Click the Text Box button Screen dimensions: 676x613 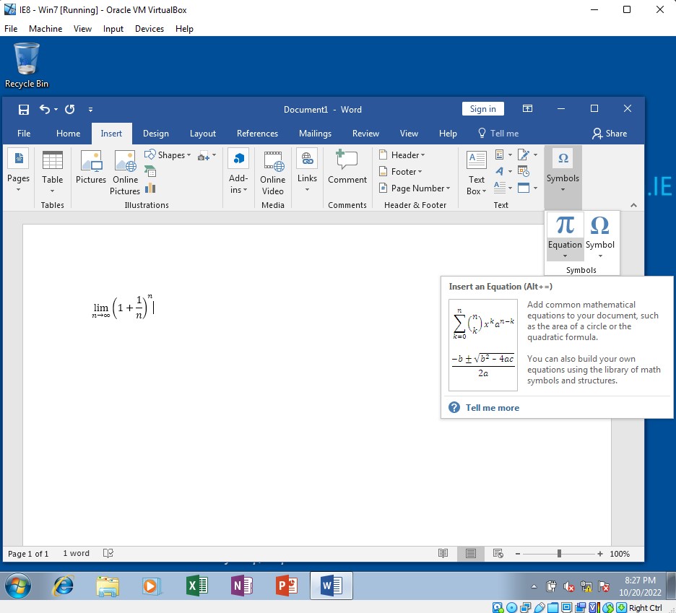[x=477, y=173]
